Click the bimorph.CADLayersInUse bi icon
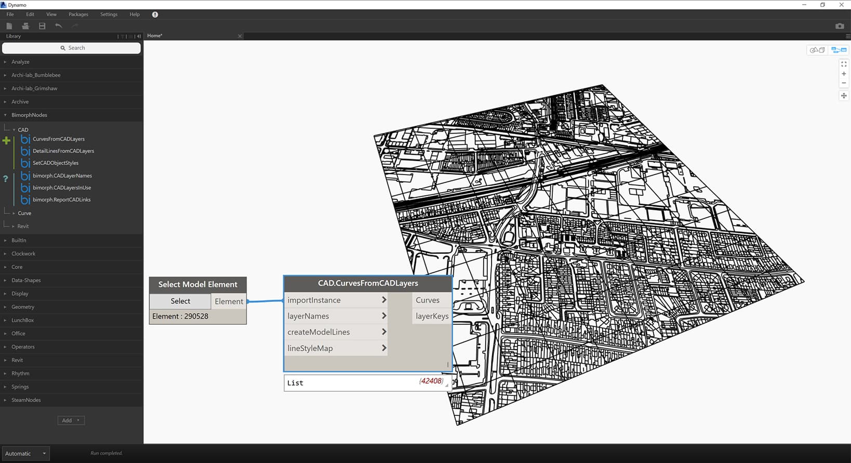The image size is (851, 463). pos(25,188)
